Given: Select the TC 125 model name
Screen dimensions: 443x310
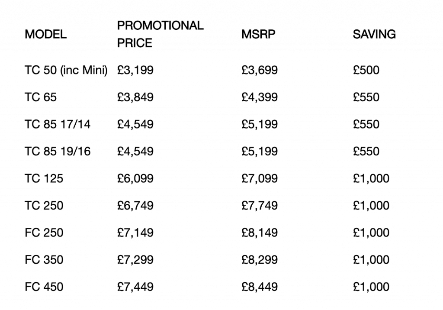Looking at the screenshot, I should point(44,178).
